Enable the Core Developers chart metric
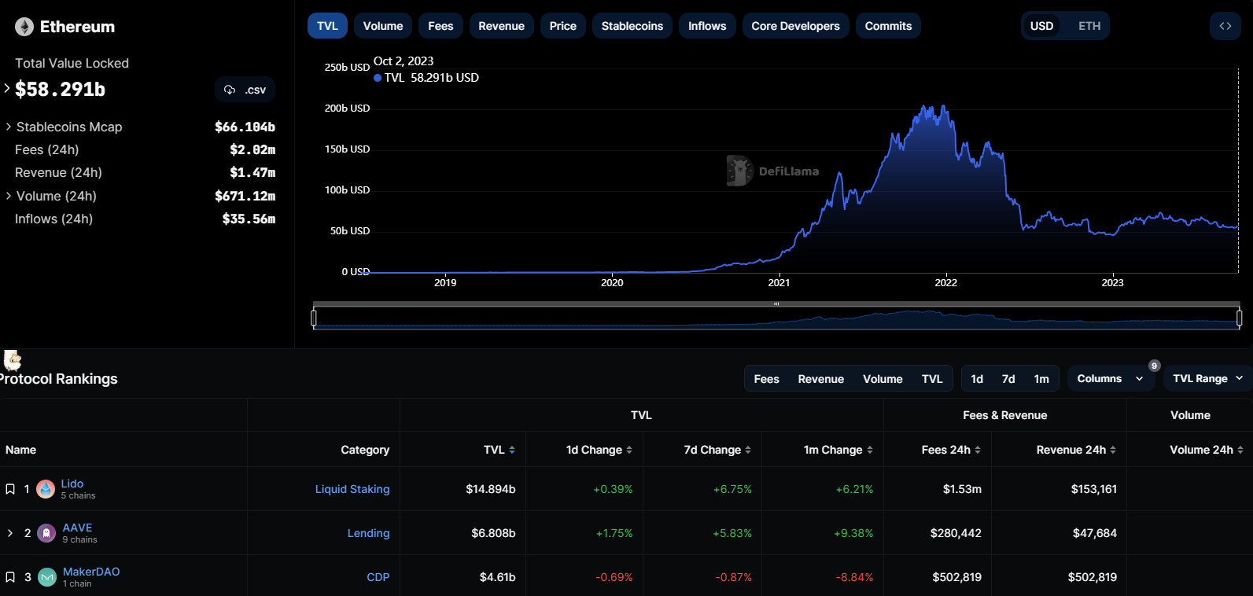The width and height of the screenshot is (1253, 596). (794, 26)
